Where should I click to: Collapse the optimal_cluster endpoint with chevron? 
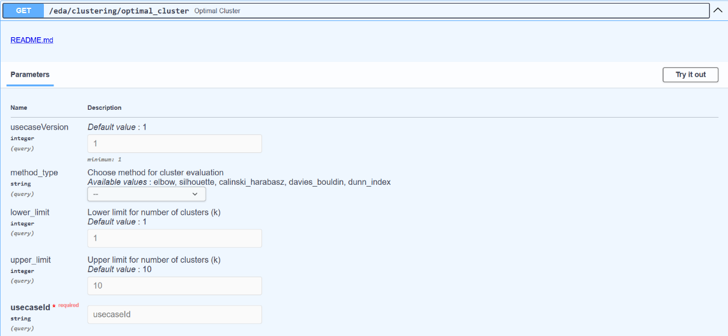click(718, 10)
